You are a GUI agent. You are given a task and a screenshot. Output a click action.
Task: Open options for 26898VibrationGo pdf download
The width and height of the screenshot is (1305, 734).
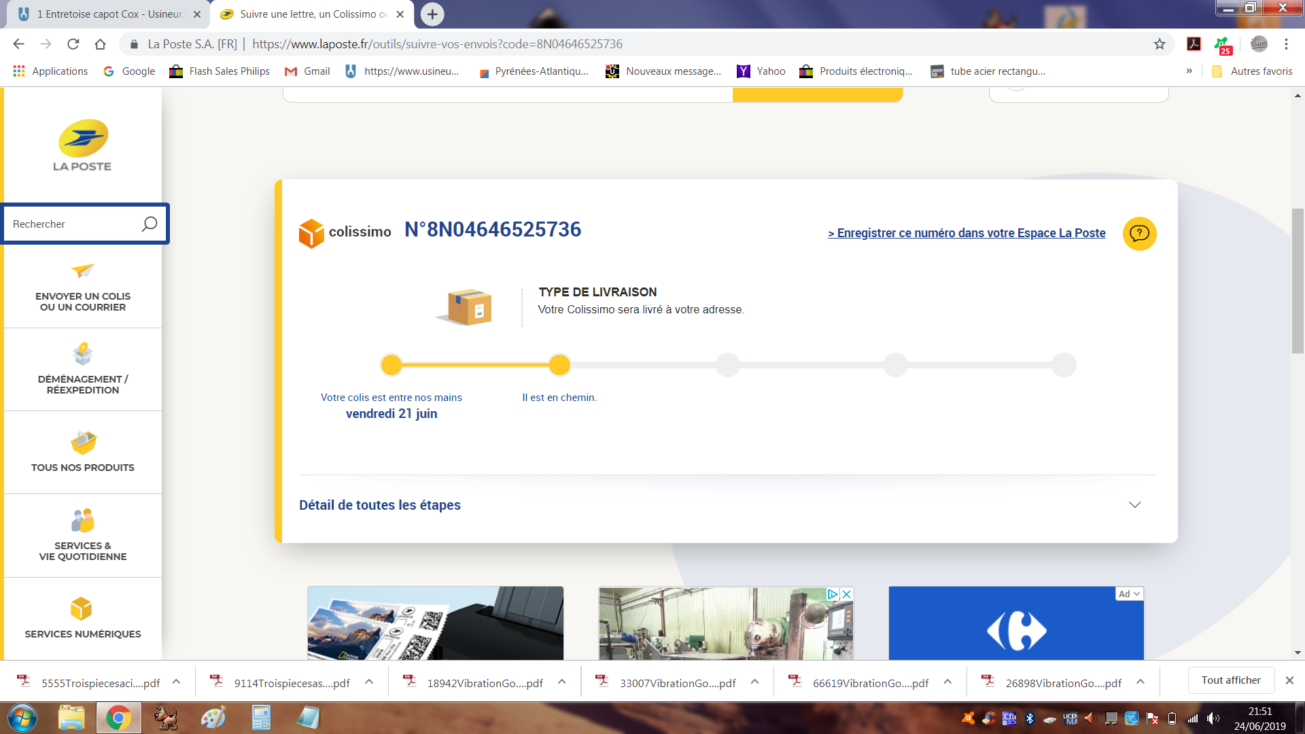tap(1141, 682)
